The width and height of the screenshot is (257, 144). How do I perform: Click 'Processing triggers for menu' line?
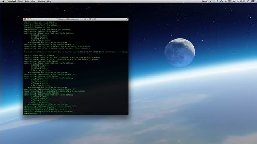(x=39, y=28)
